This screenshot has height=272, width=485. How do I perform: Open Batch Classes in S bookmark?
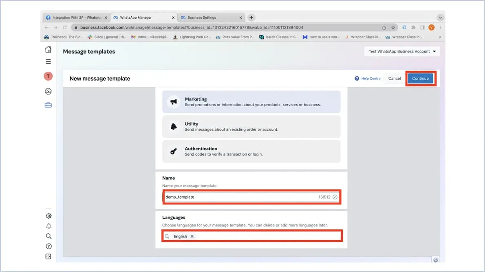coord(279,37)
